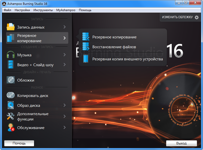203x150 pixels.
Task: Select the Видео + Слайд-шоу label
Action: point(35,65)
